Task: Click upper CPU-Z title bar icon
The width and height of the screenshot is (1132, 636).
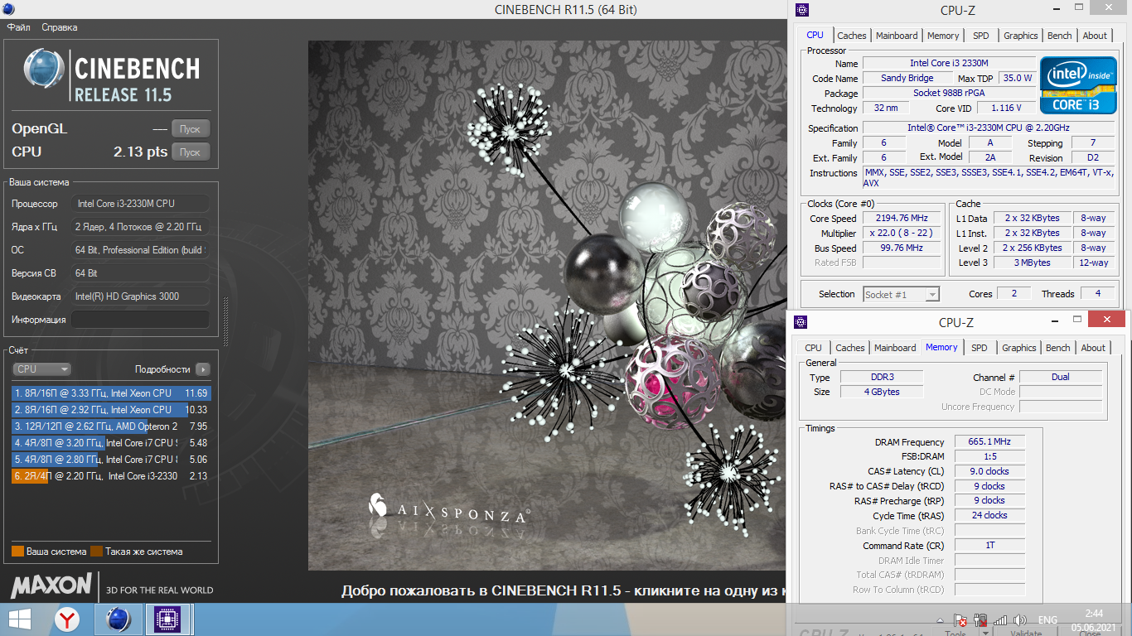Action: pos(802,11)
